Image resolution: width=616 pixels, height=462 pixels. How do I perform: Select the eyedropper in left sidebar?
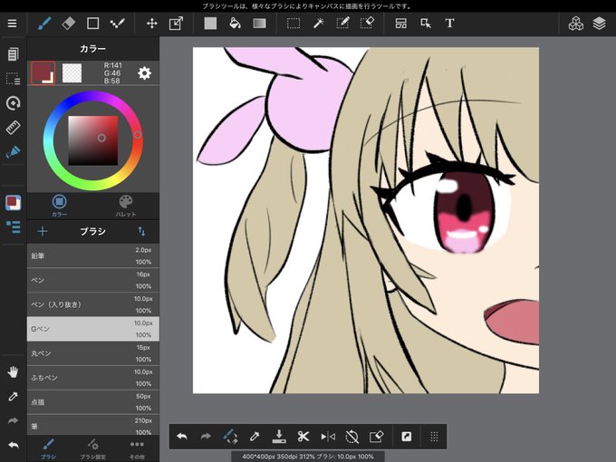point(13,397)
